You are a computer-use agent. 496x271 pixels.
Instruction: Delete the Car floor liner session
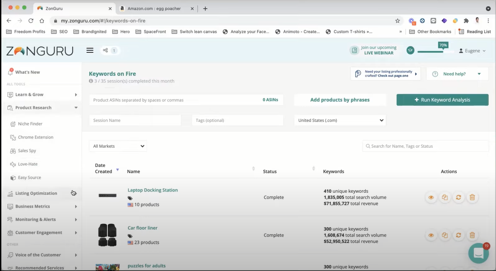[x=472, y=235]
